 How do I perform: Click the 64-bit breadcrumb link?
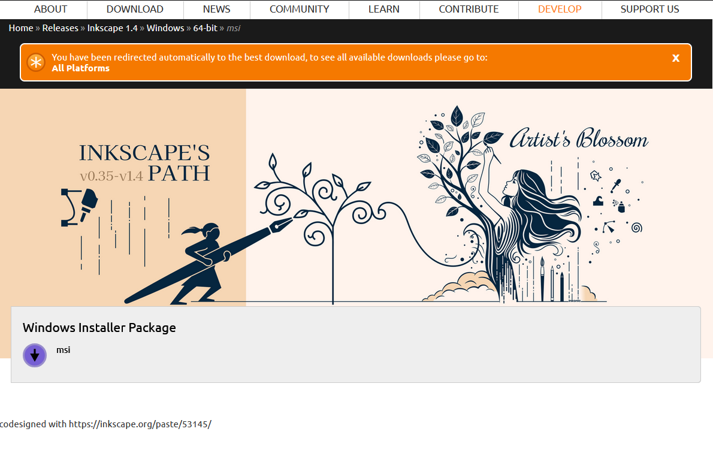pyautogui.click(x=205, y=28)
